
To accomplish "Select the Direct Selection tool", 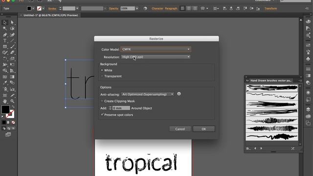I will coord(12,22).
